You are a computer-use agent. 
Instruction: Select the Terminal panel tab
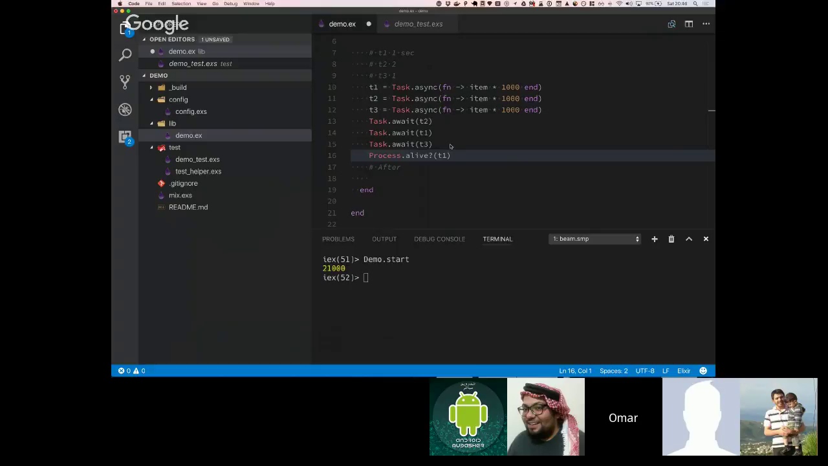point(497,239)
